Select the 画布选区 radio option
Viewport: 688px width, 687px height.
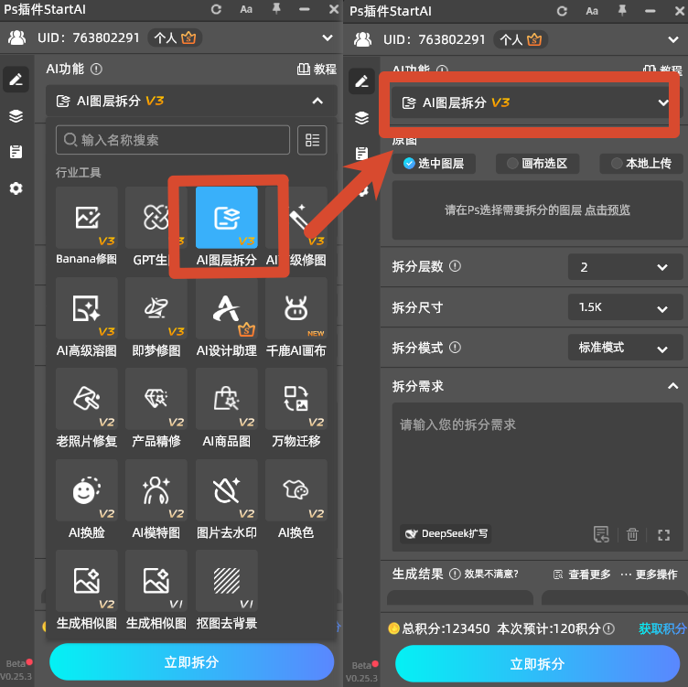(x=537, y=164)
